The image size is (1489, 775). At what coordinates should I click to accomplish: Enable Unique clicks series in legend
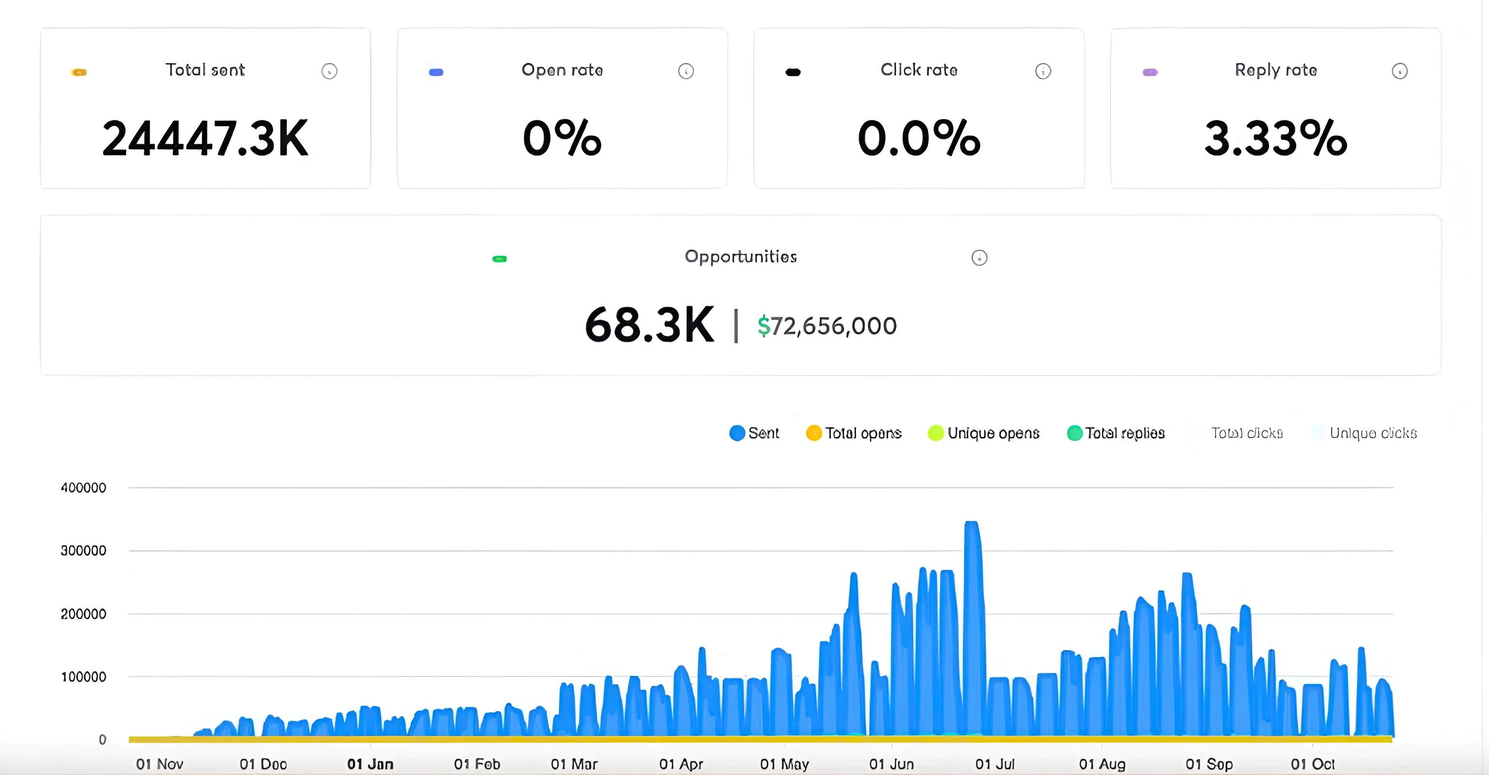coord(1372,433)
